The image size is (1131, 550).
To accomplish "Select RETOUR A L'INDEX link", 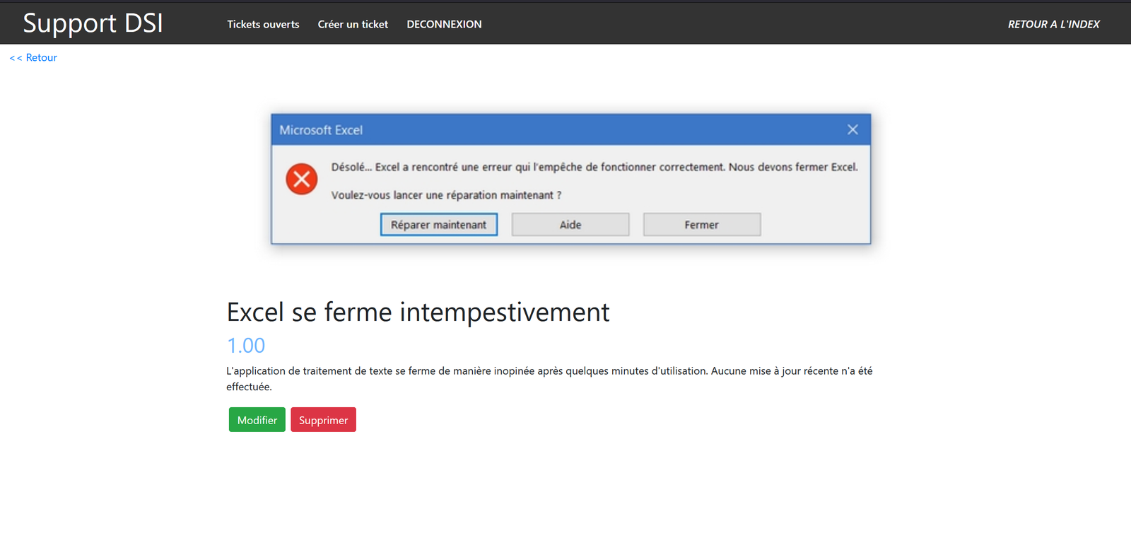I will (1053, 24).
